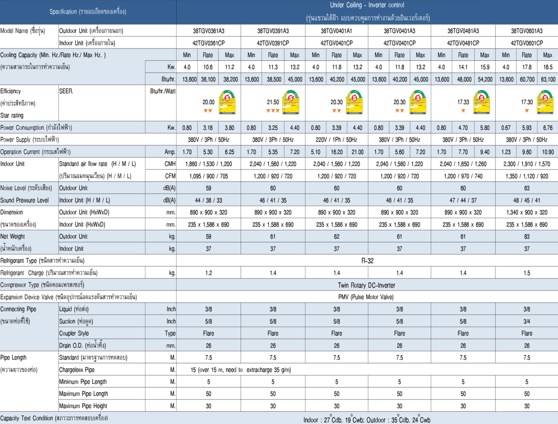Click the energy label in the 38TGV0401A3 column
Screen dimensions: 558x424
[418, 103]
